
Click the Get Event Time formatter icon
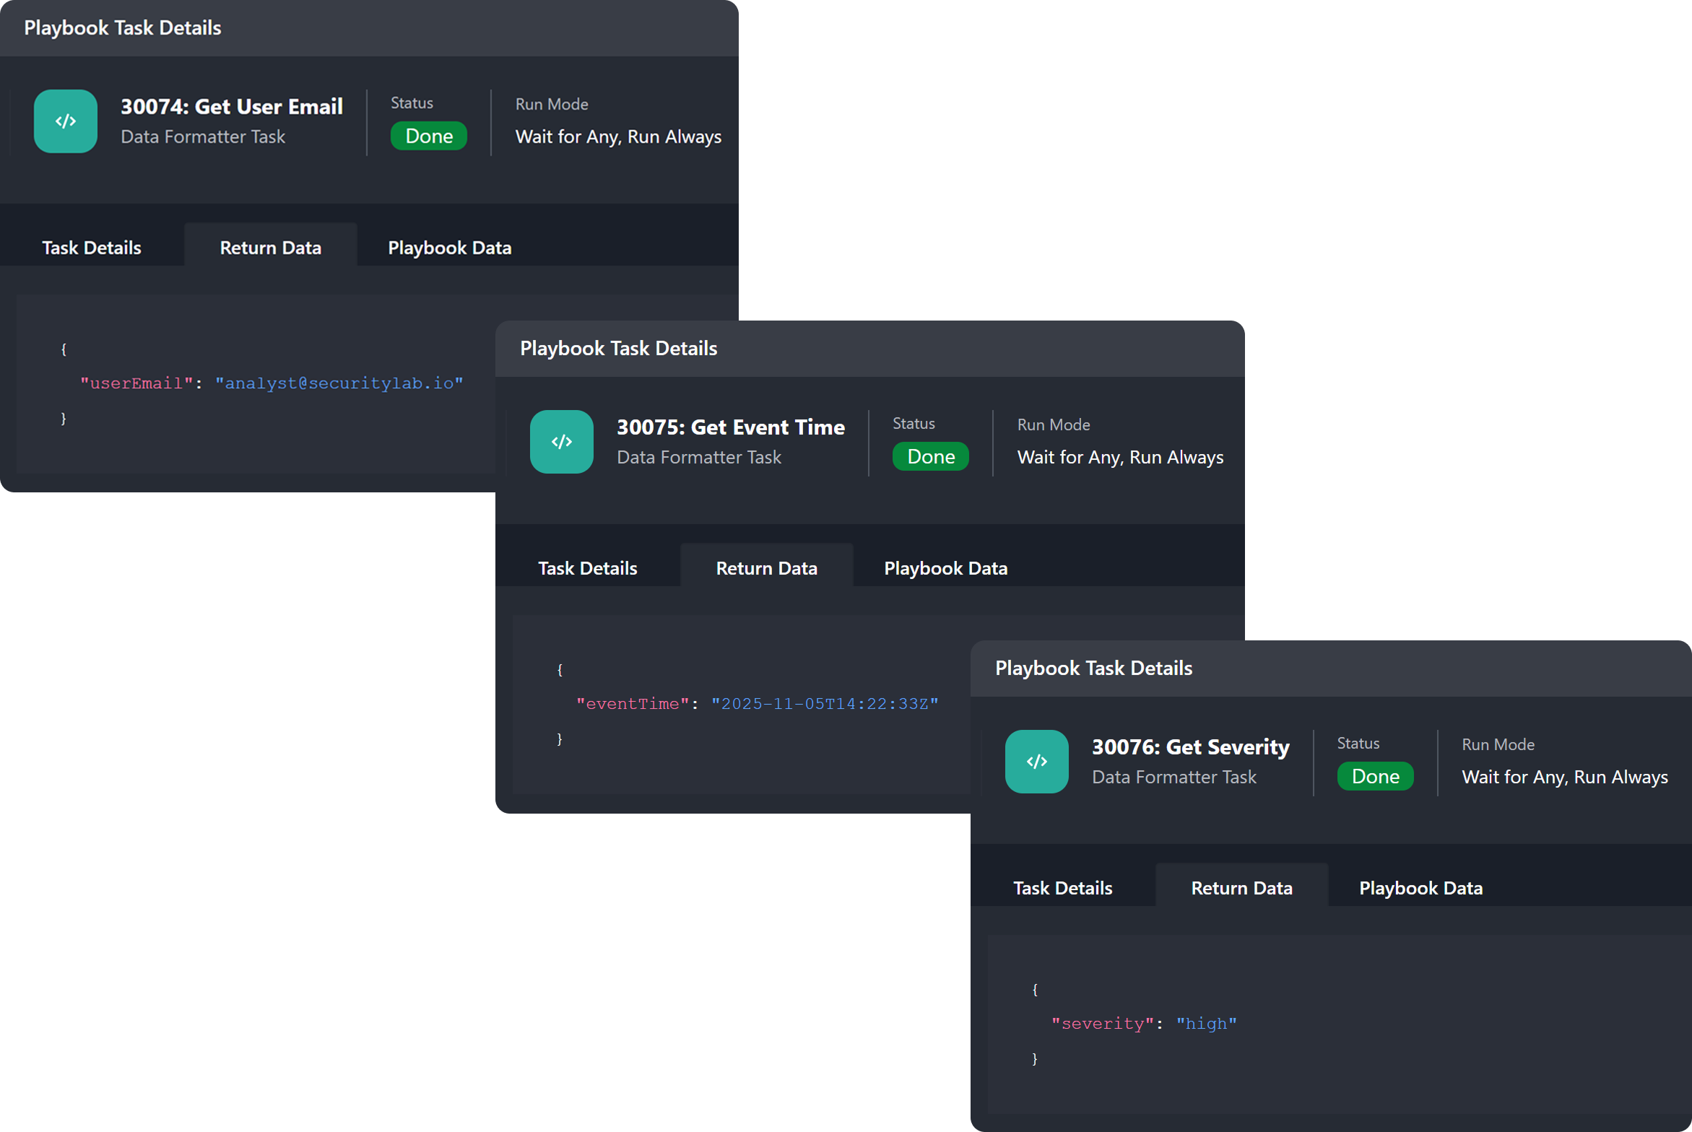tap(561, 442)
